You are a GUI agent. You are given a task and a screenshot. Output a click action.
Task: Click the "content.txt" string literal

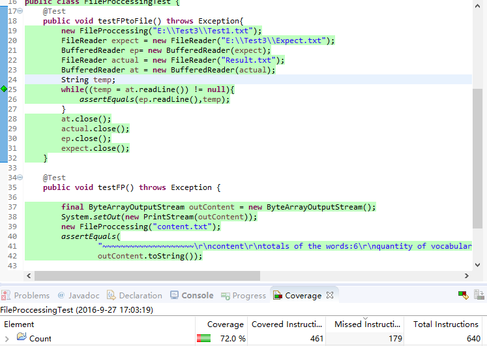click(182, 227)
